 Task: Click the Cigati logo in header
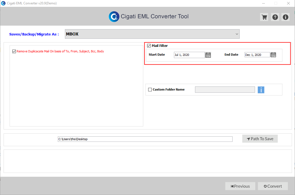coord(114,17)
